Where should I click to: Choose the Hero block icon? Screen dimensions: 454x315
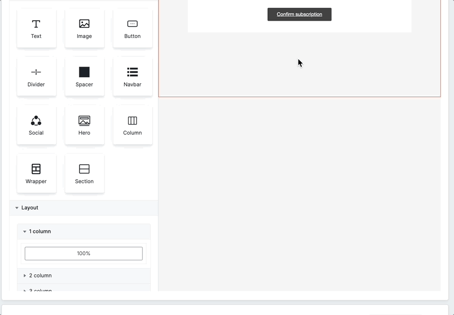(84, 121)
